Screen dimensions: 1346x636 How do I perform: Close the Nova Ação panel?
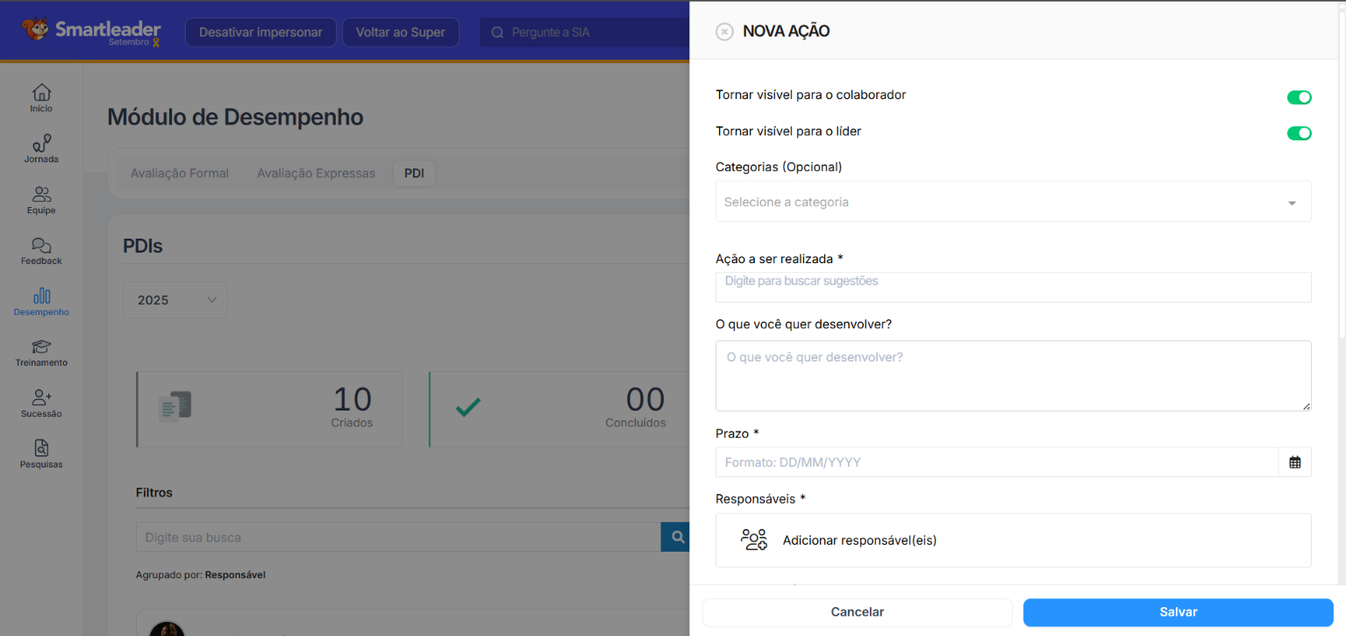(x=724, y=32)
